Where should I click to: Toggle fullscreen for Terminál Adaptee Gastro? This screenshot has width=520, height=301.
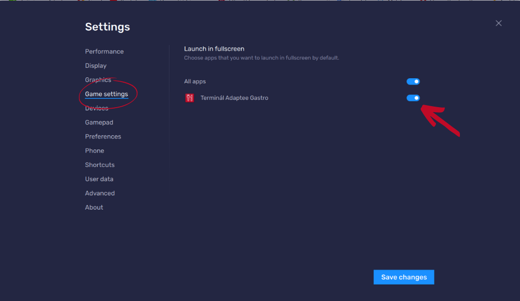(x=413, y=98)
